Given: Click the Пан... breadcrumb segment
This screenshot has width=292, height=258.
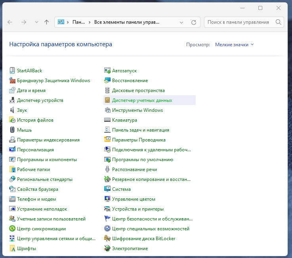Looking at the screenshot, I should click(78, 22).
